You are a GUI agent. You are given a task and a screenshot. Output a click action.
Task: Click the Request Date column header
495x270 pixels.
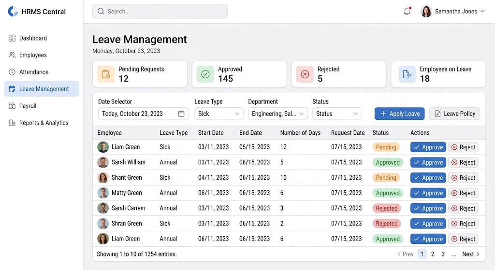pos(348,133)
